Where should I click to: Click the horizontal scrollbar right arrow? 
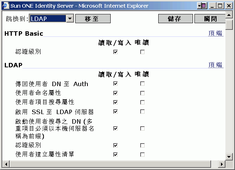222,164
